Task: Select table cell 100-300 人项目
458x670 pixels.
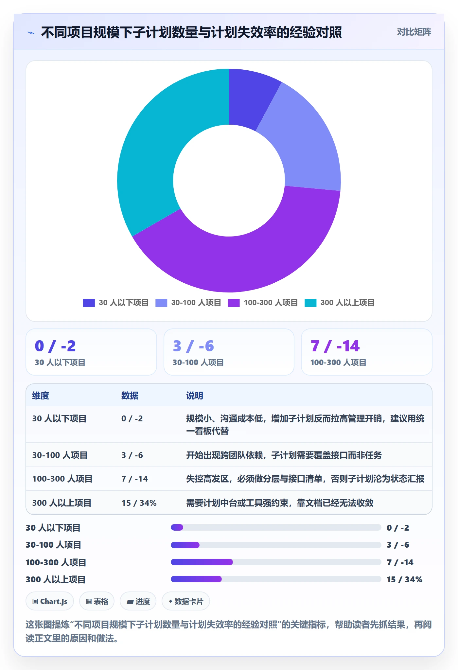Action: [62, 479]
